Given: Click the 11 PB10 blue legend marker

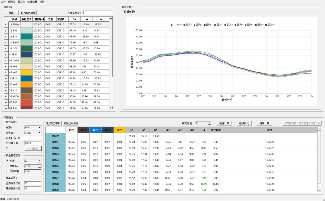Looking at the screenshot, I should click(172, 25).
